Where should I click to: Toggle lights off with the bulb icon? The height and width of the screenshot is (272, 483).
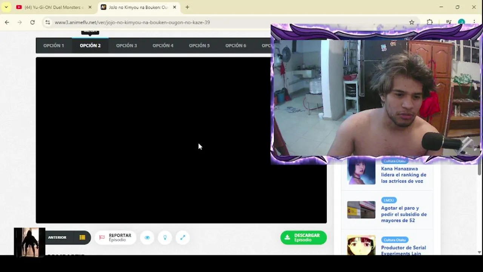pyautogui.click(x=165, y=238)
